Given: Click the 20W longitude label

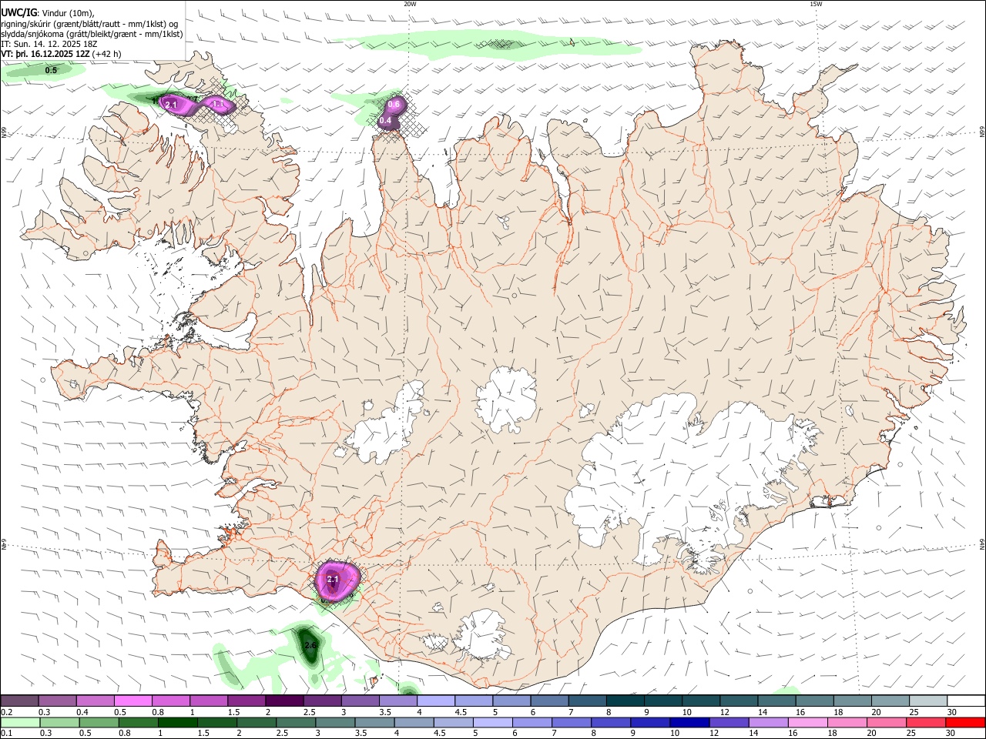Looking at the screenshot, I should pyautogui.click(x=410, y=4).
